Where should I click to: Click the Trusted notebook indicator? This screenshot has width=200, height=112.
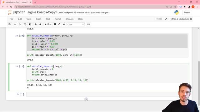tap(159, 19)
